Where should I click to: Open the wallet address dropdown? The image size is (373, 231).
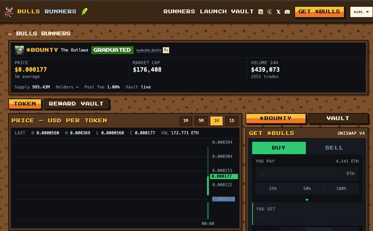coord(361,12)
